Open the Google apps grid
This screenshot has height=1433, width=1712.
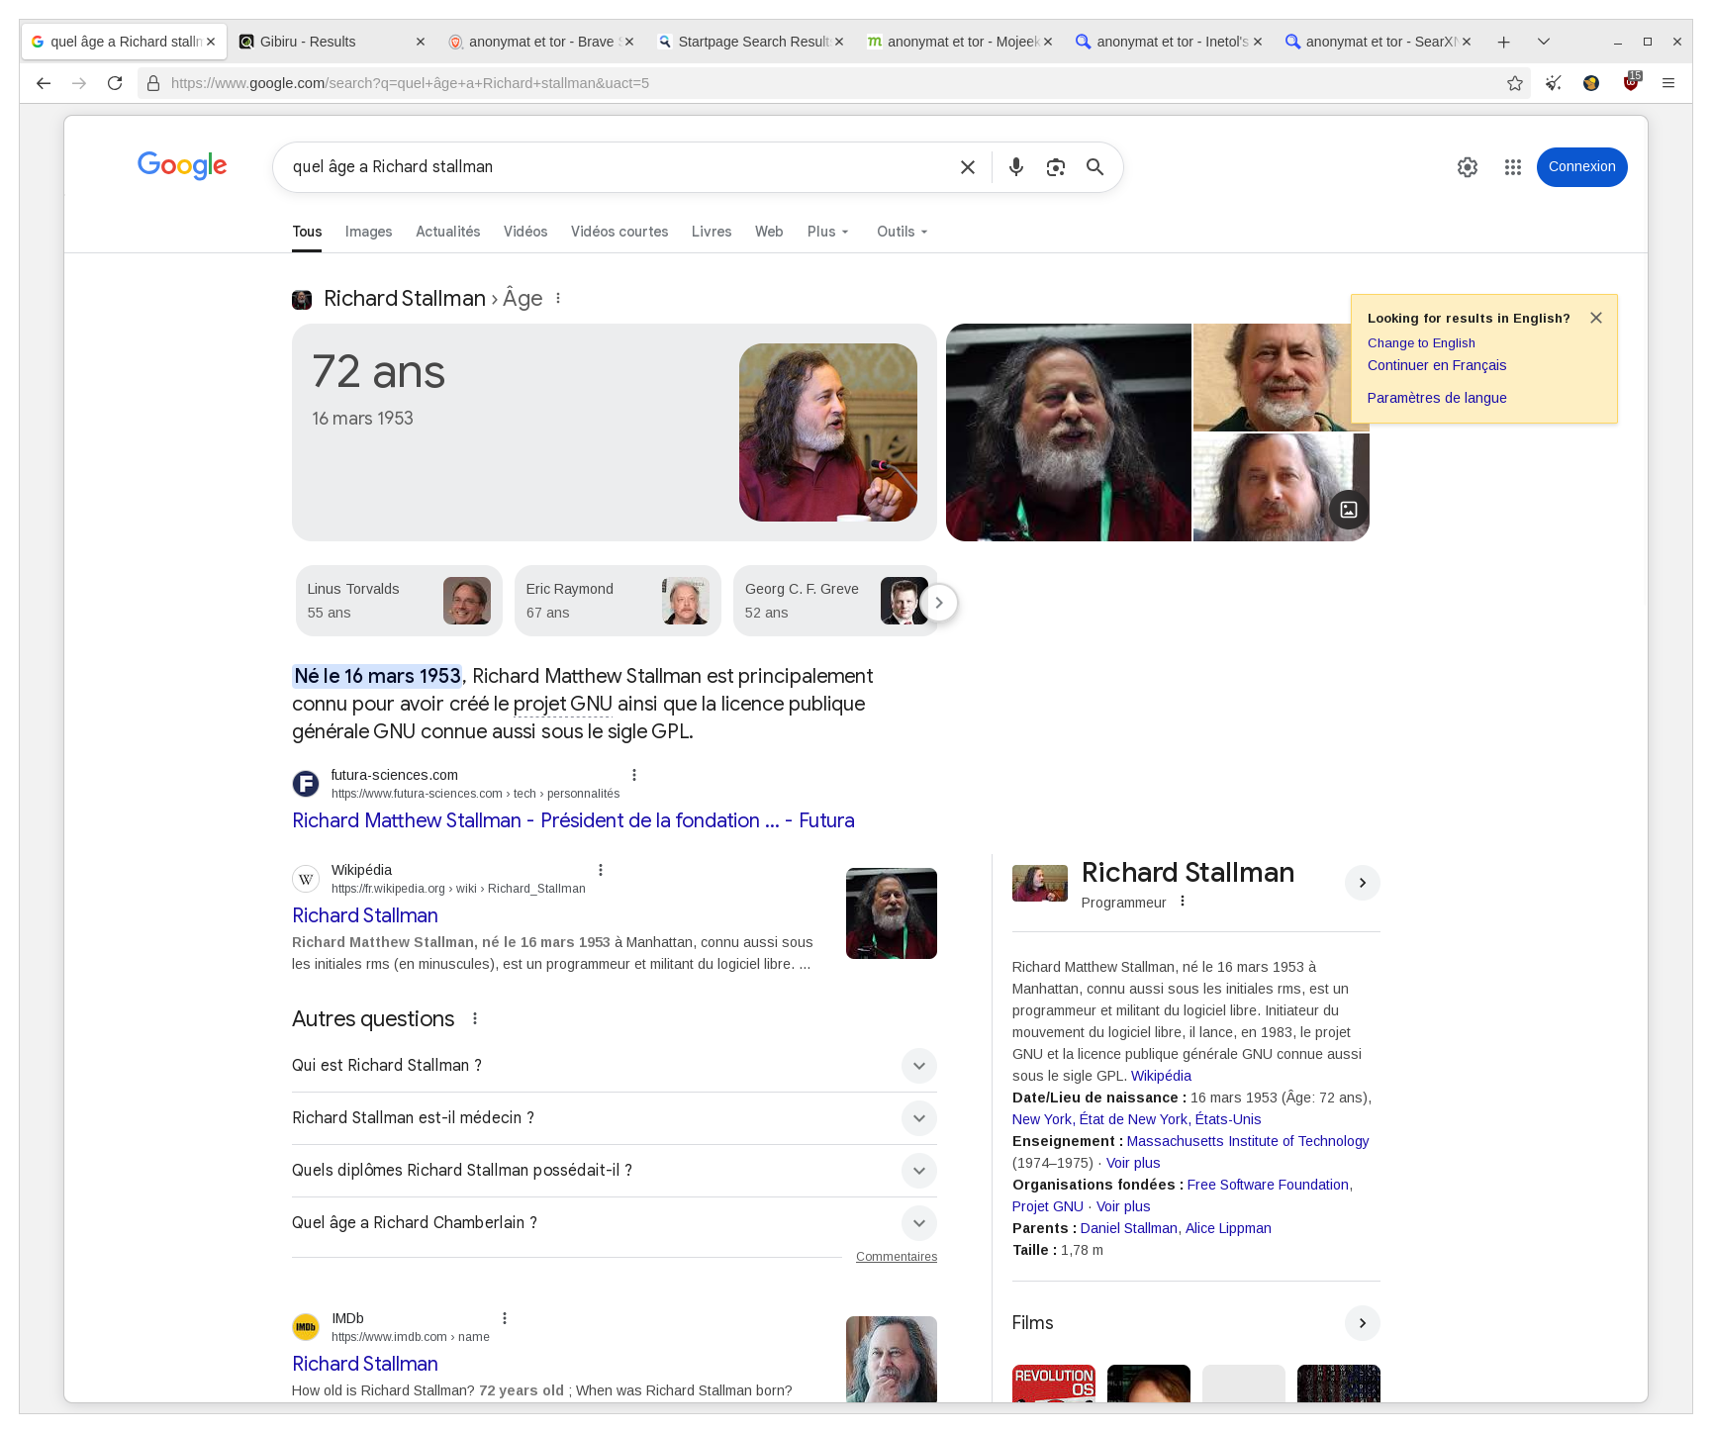1512,167
